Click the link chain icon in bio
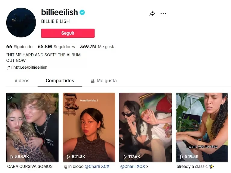This screenshot has height=173, width=231. tap(8, 68)
